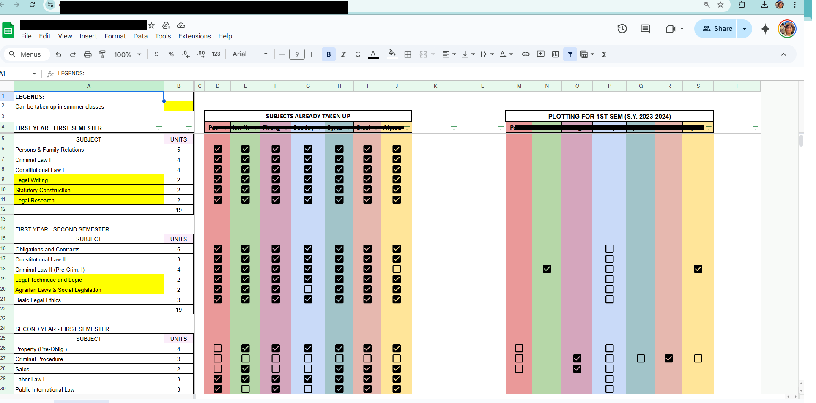Open the Edit menu
The width and height of the screenshot is (816, 403).
pyautogui.click(x=45, y=36)
